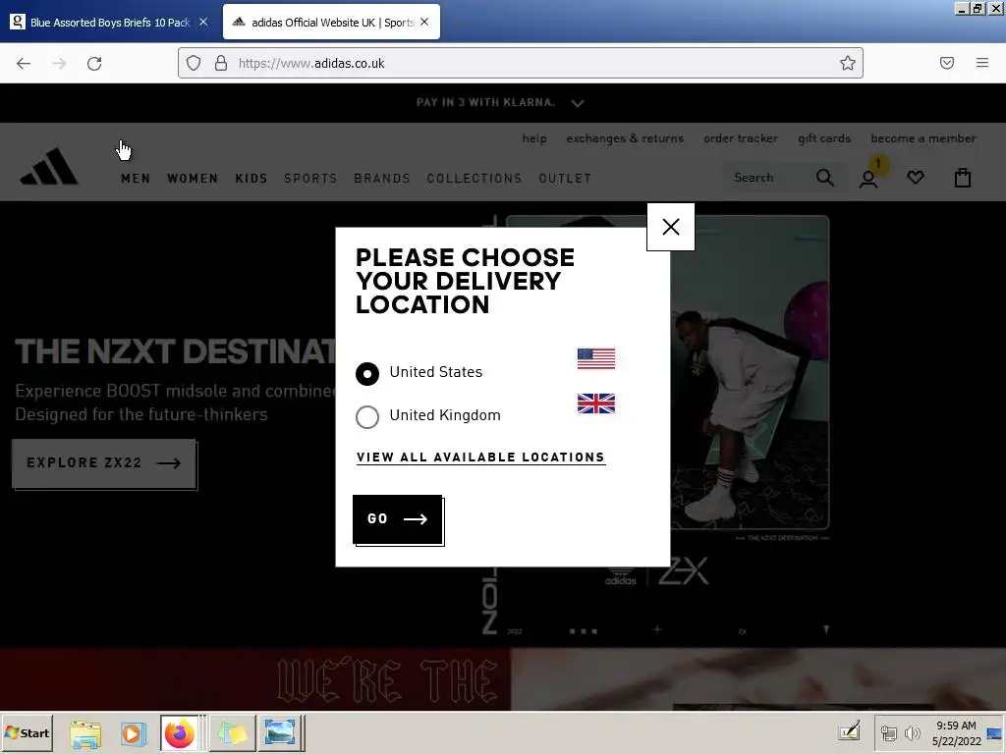Open the wishlist heart icon
Screen dimensions: 1006x754
click(916, 178)
